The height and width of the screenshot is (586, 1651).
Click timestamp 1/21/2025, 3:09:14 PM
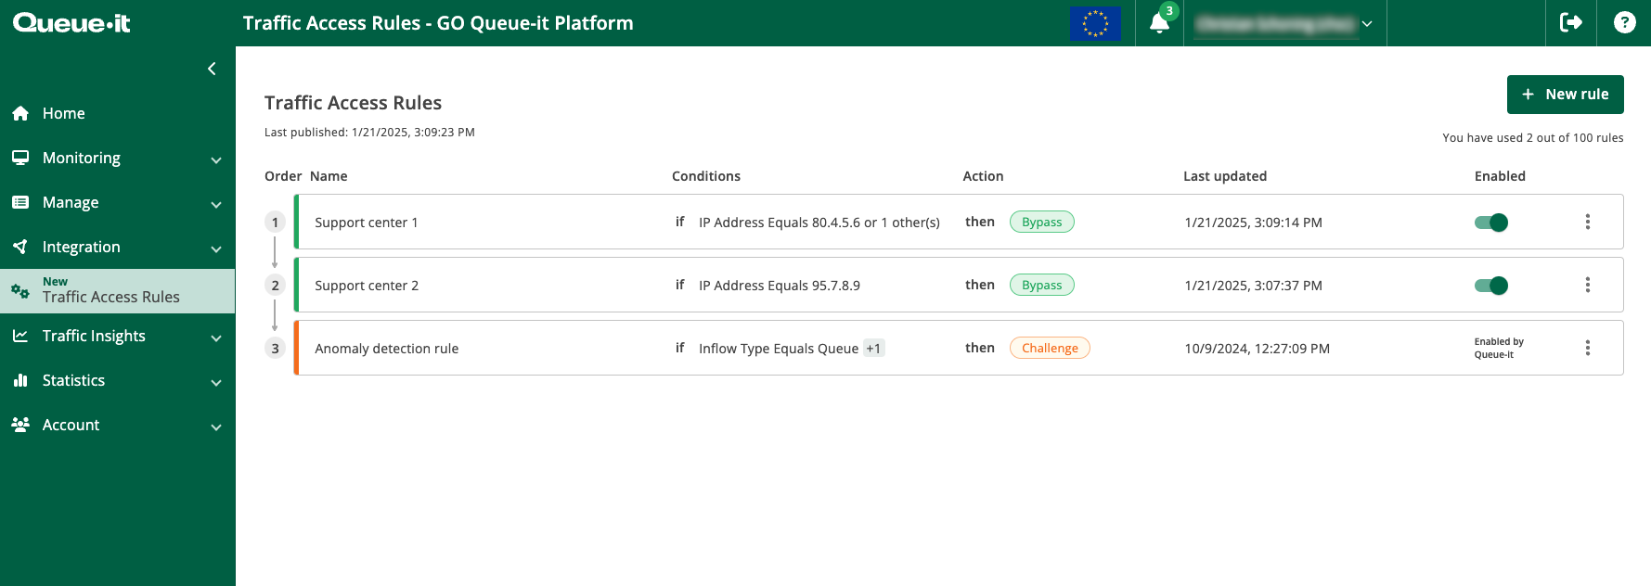tap(1254, 223)
